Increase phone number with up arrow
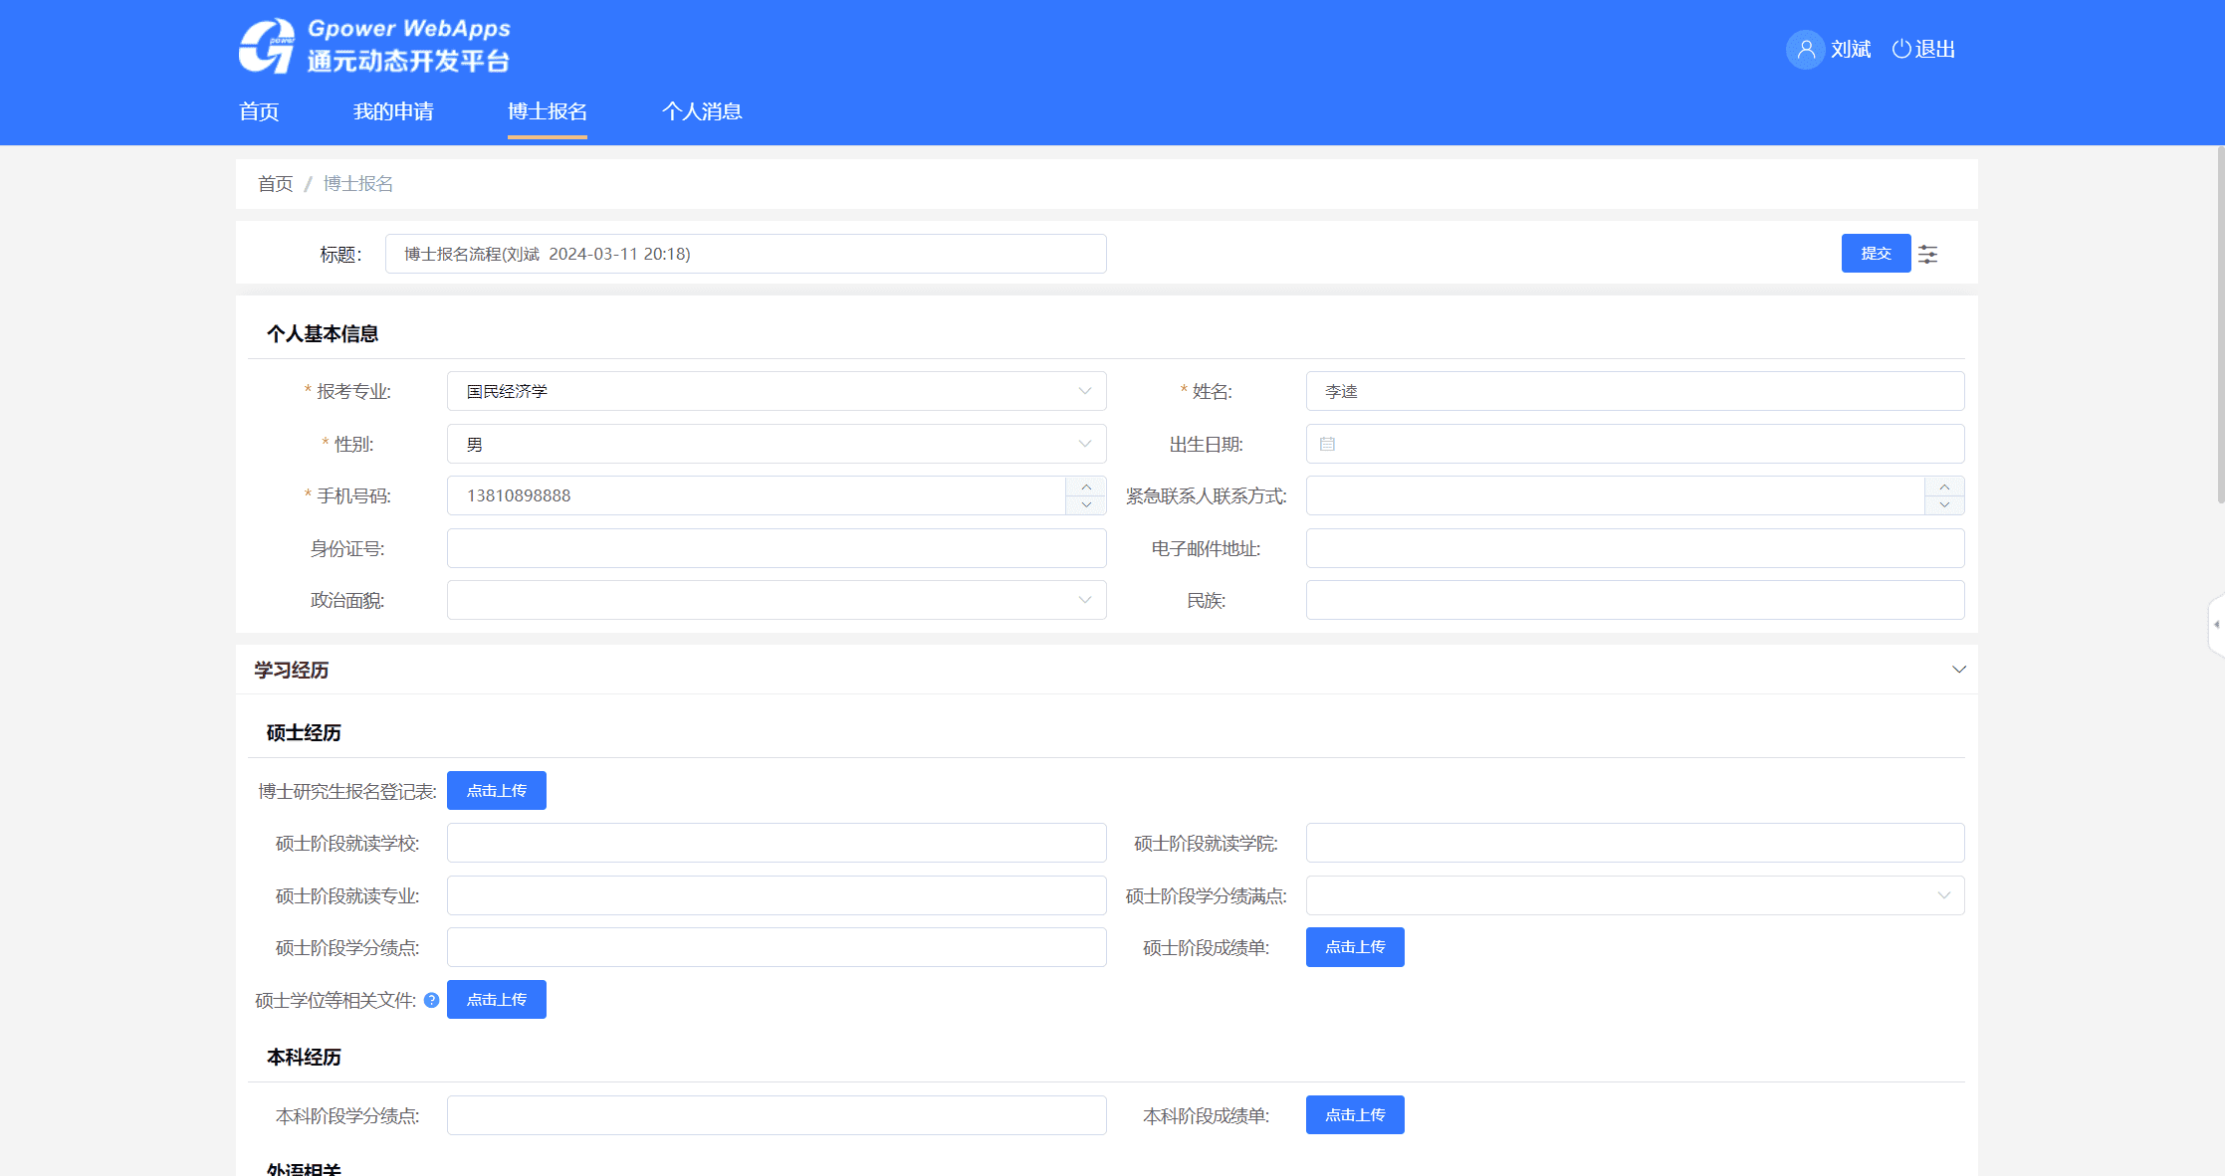This screenshot has width=2225, height=1176. (1086, 487)
